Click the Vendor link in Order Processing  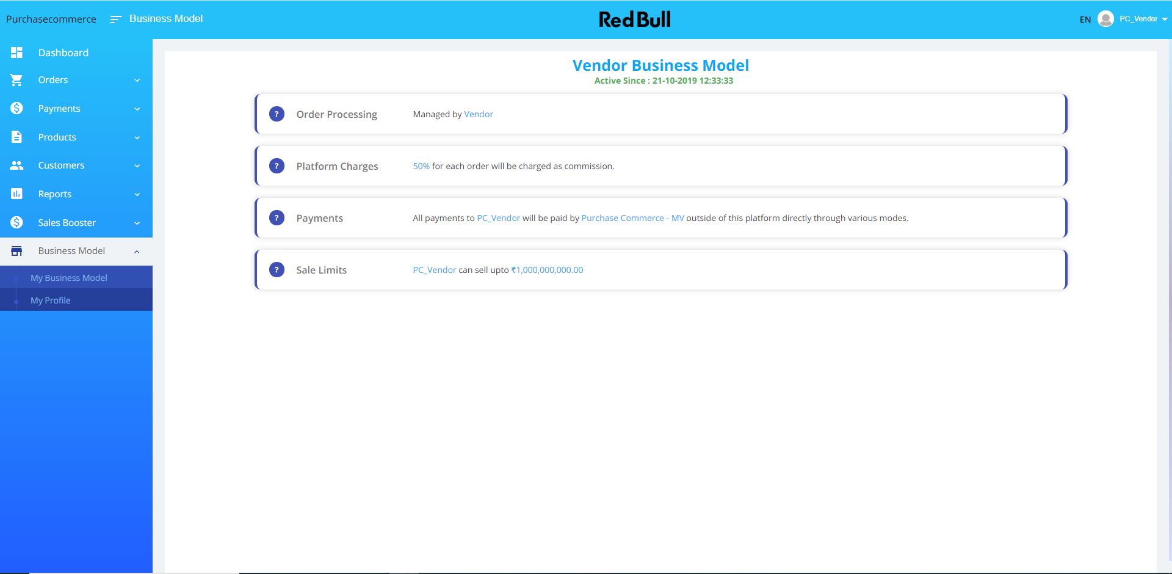(x=479, y=114)
